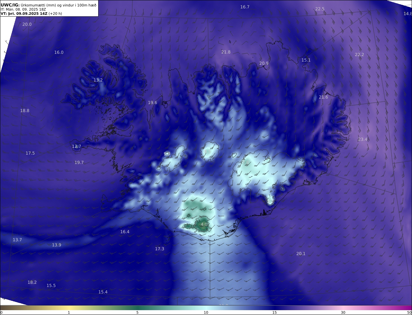Click the map value 23.4
This screenshot has width=412, height=315.
coord(363,139)
